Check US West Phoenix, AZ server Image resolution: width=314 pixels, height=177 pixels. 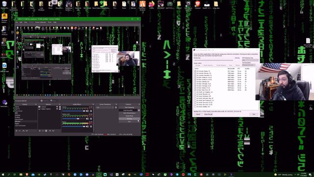195,94
